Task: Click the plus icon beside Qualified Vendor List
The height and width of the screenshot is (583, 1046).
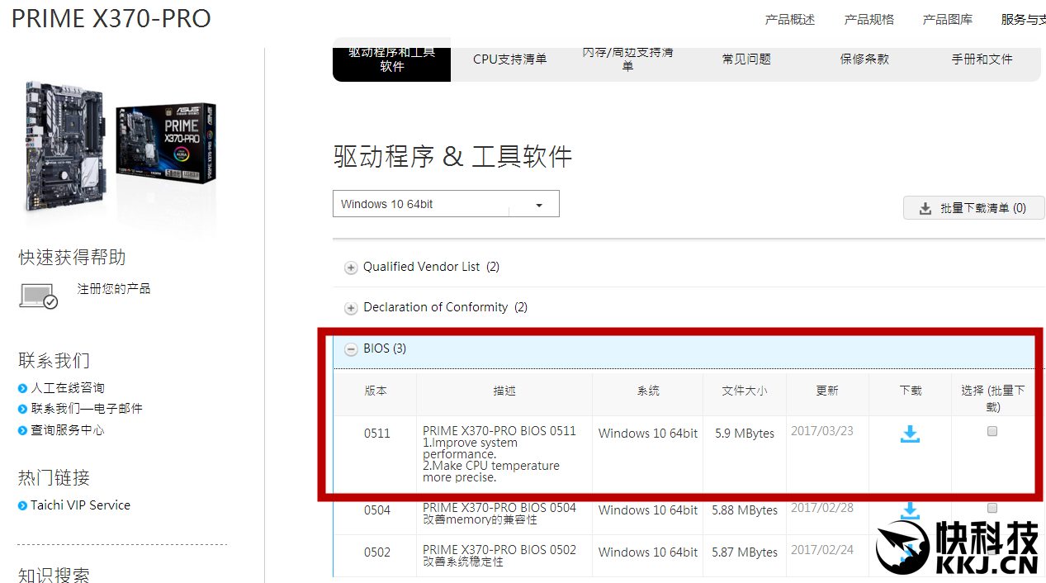Action: [351, 268]
